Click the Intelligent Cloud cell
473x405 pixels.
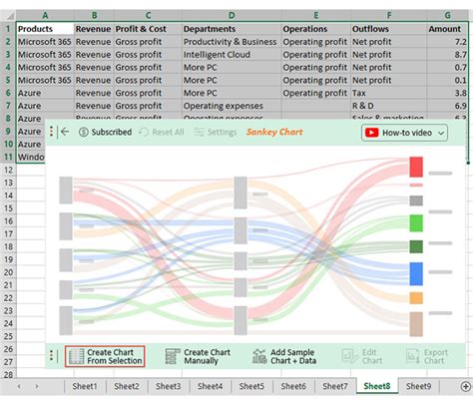[x=232, y=55]
